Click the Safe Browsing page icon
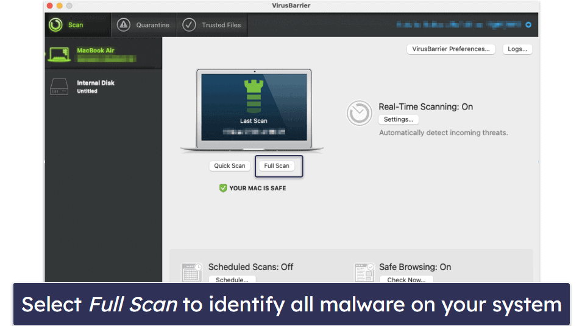 point(364,272)
